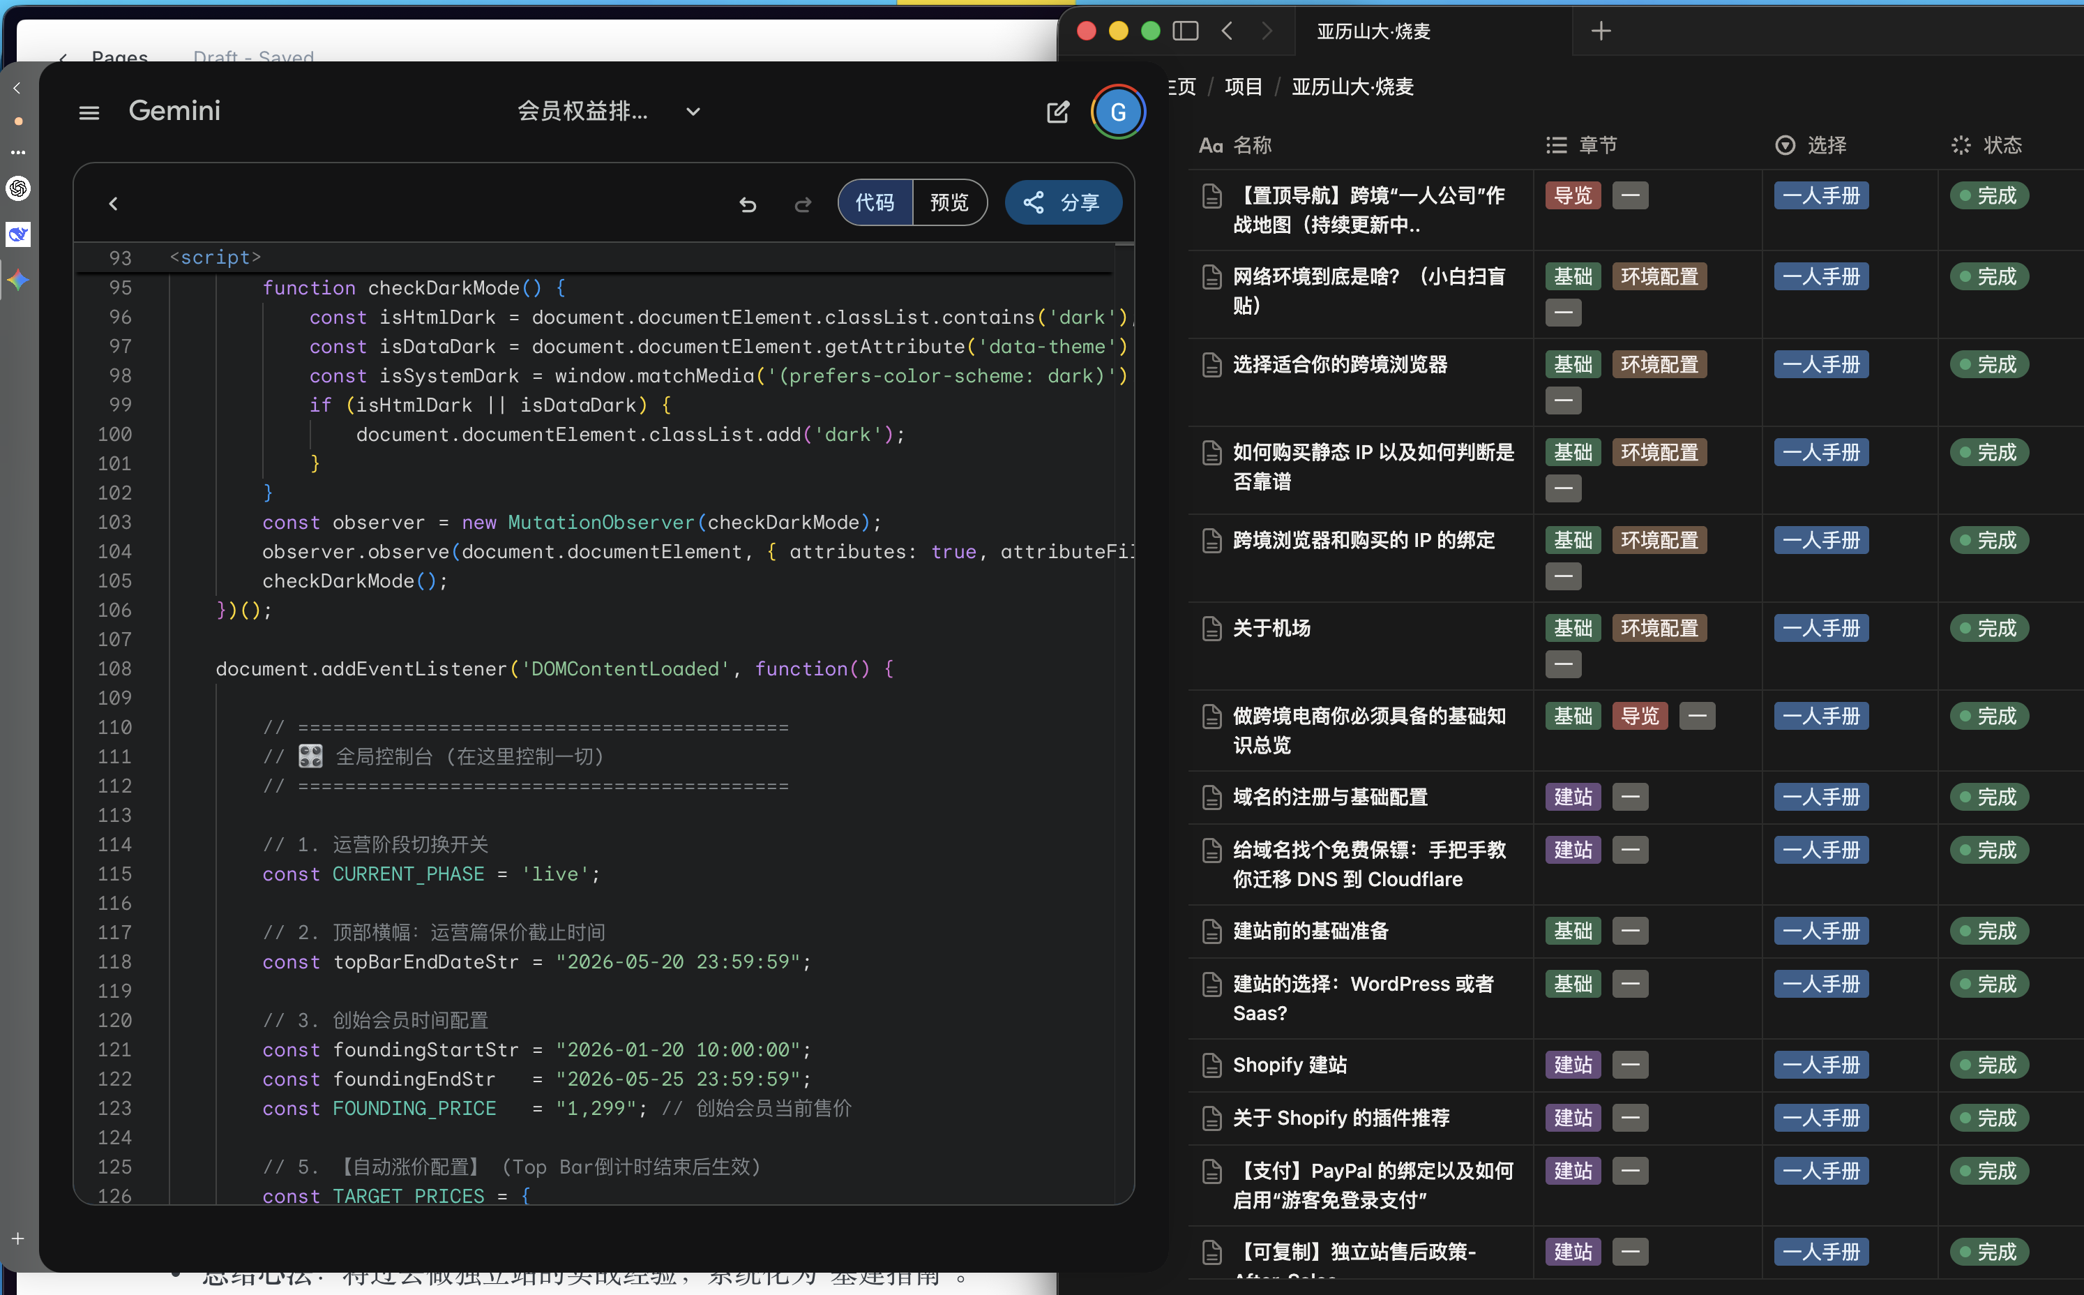Viewport: 2084px width, 1295px height.
Task: Open the Gemini hamburger sidebar menu
Action: (88, 112)
